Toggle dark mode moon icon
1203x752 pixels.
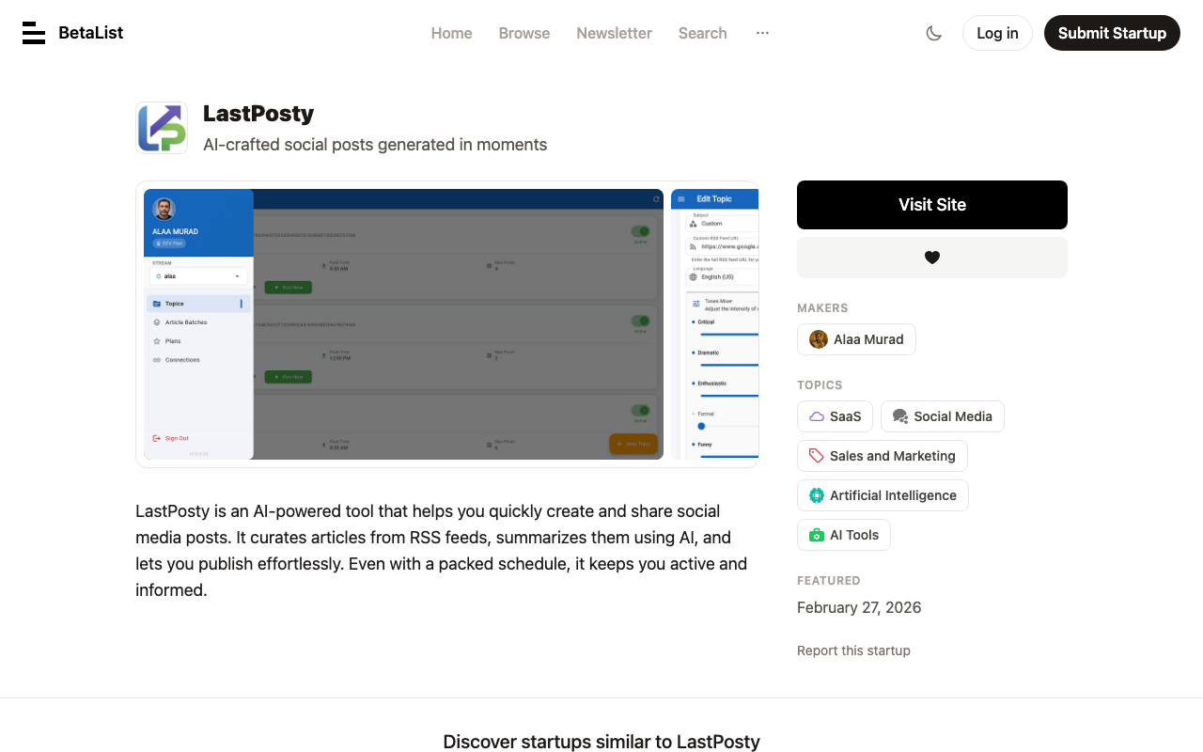click(x=933, y=33)
